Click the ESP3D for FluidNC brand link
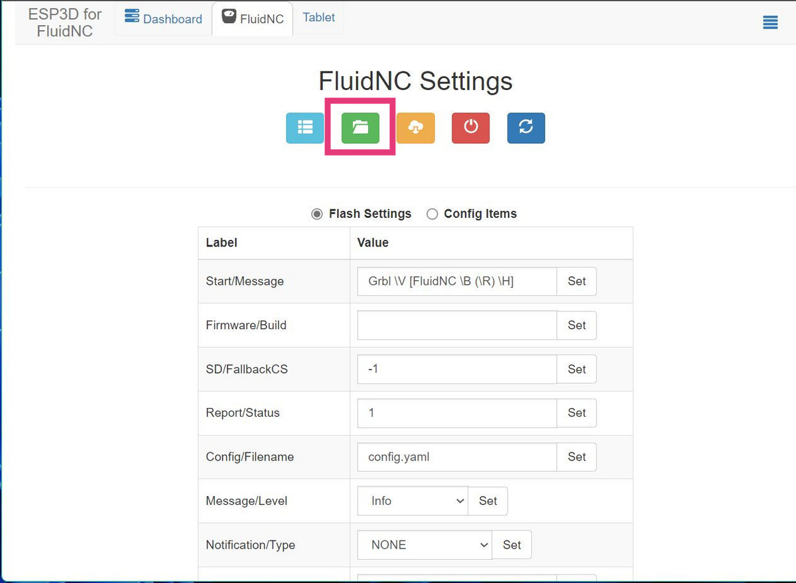796x583 pixels. (x=65, y=23)
